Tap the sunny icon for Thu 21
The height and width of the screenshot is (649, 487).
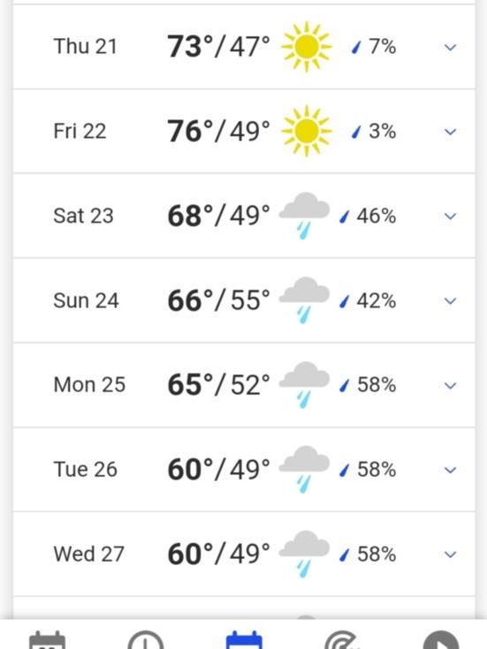(x=307, y=46)
